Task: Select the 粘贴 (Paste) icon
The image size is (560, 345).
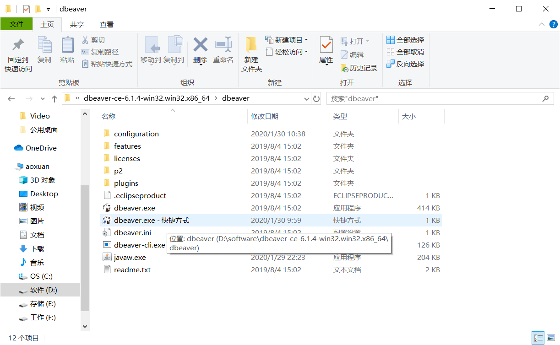Action: (x=67, y=48)
